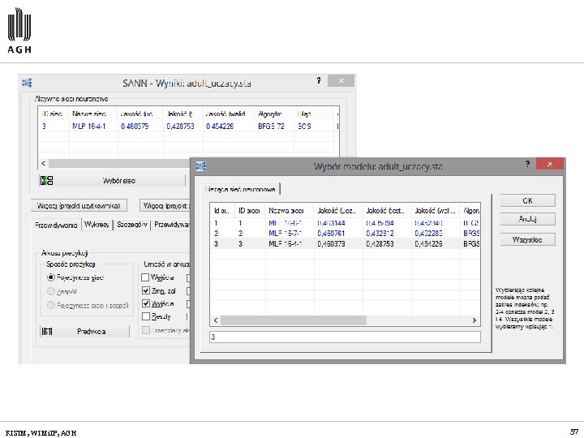Click the prediction icon next to Predykcja
584x438 pixels.
[x=47, y=331]
